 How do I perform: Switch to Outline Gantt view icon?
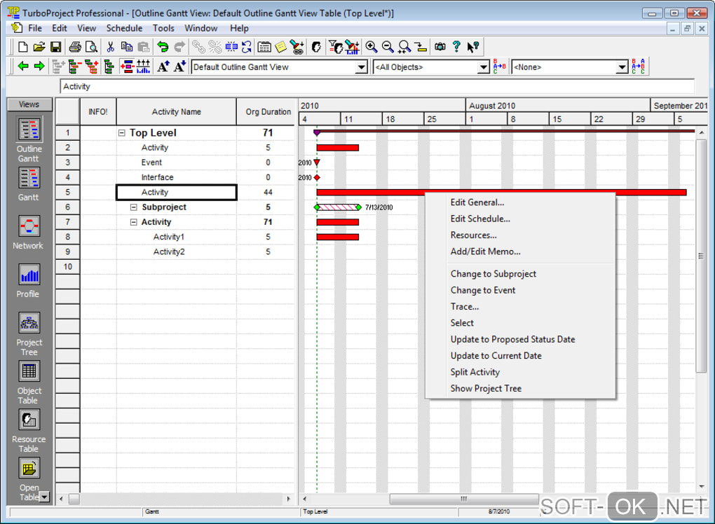click(x=29, y=130)
